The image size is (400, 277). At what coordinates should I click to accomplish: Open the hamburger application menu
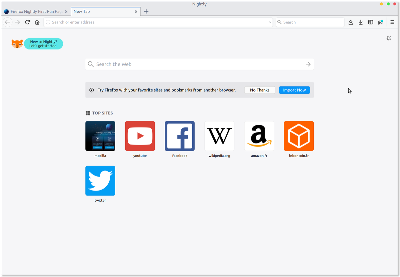[392, 22]
